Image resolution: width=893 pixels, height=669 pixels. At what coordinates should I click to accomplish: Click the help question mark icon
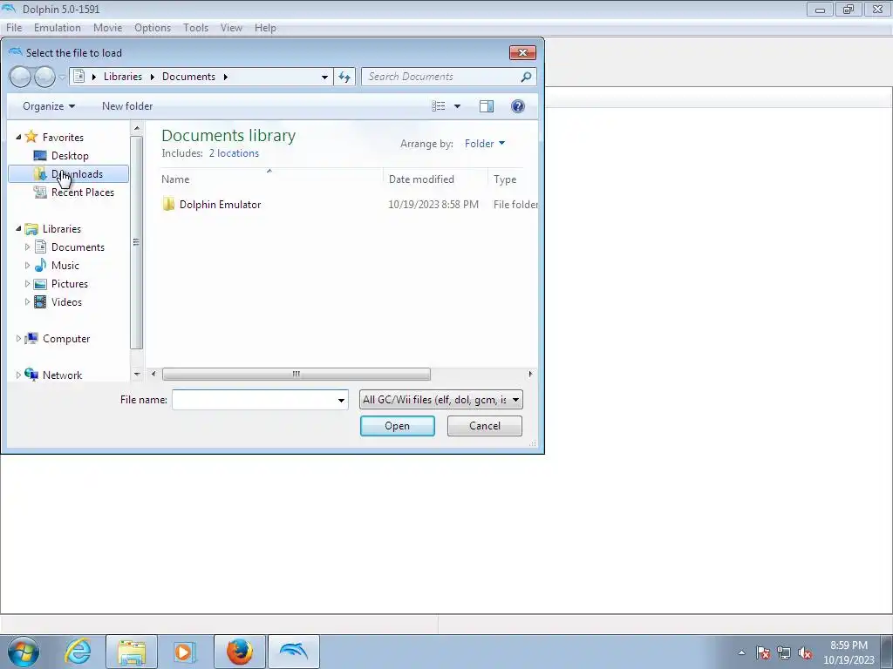[x=518, y=106]
